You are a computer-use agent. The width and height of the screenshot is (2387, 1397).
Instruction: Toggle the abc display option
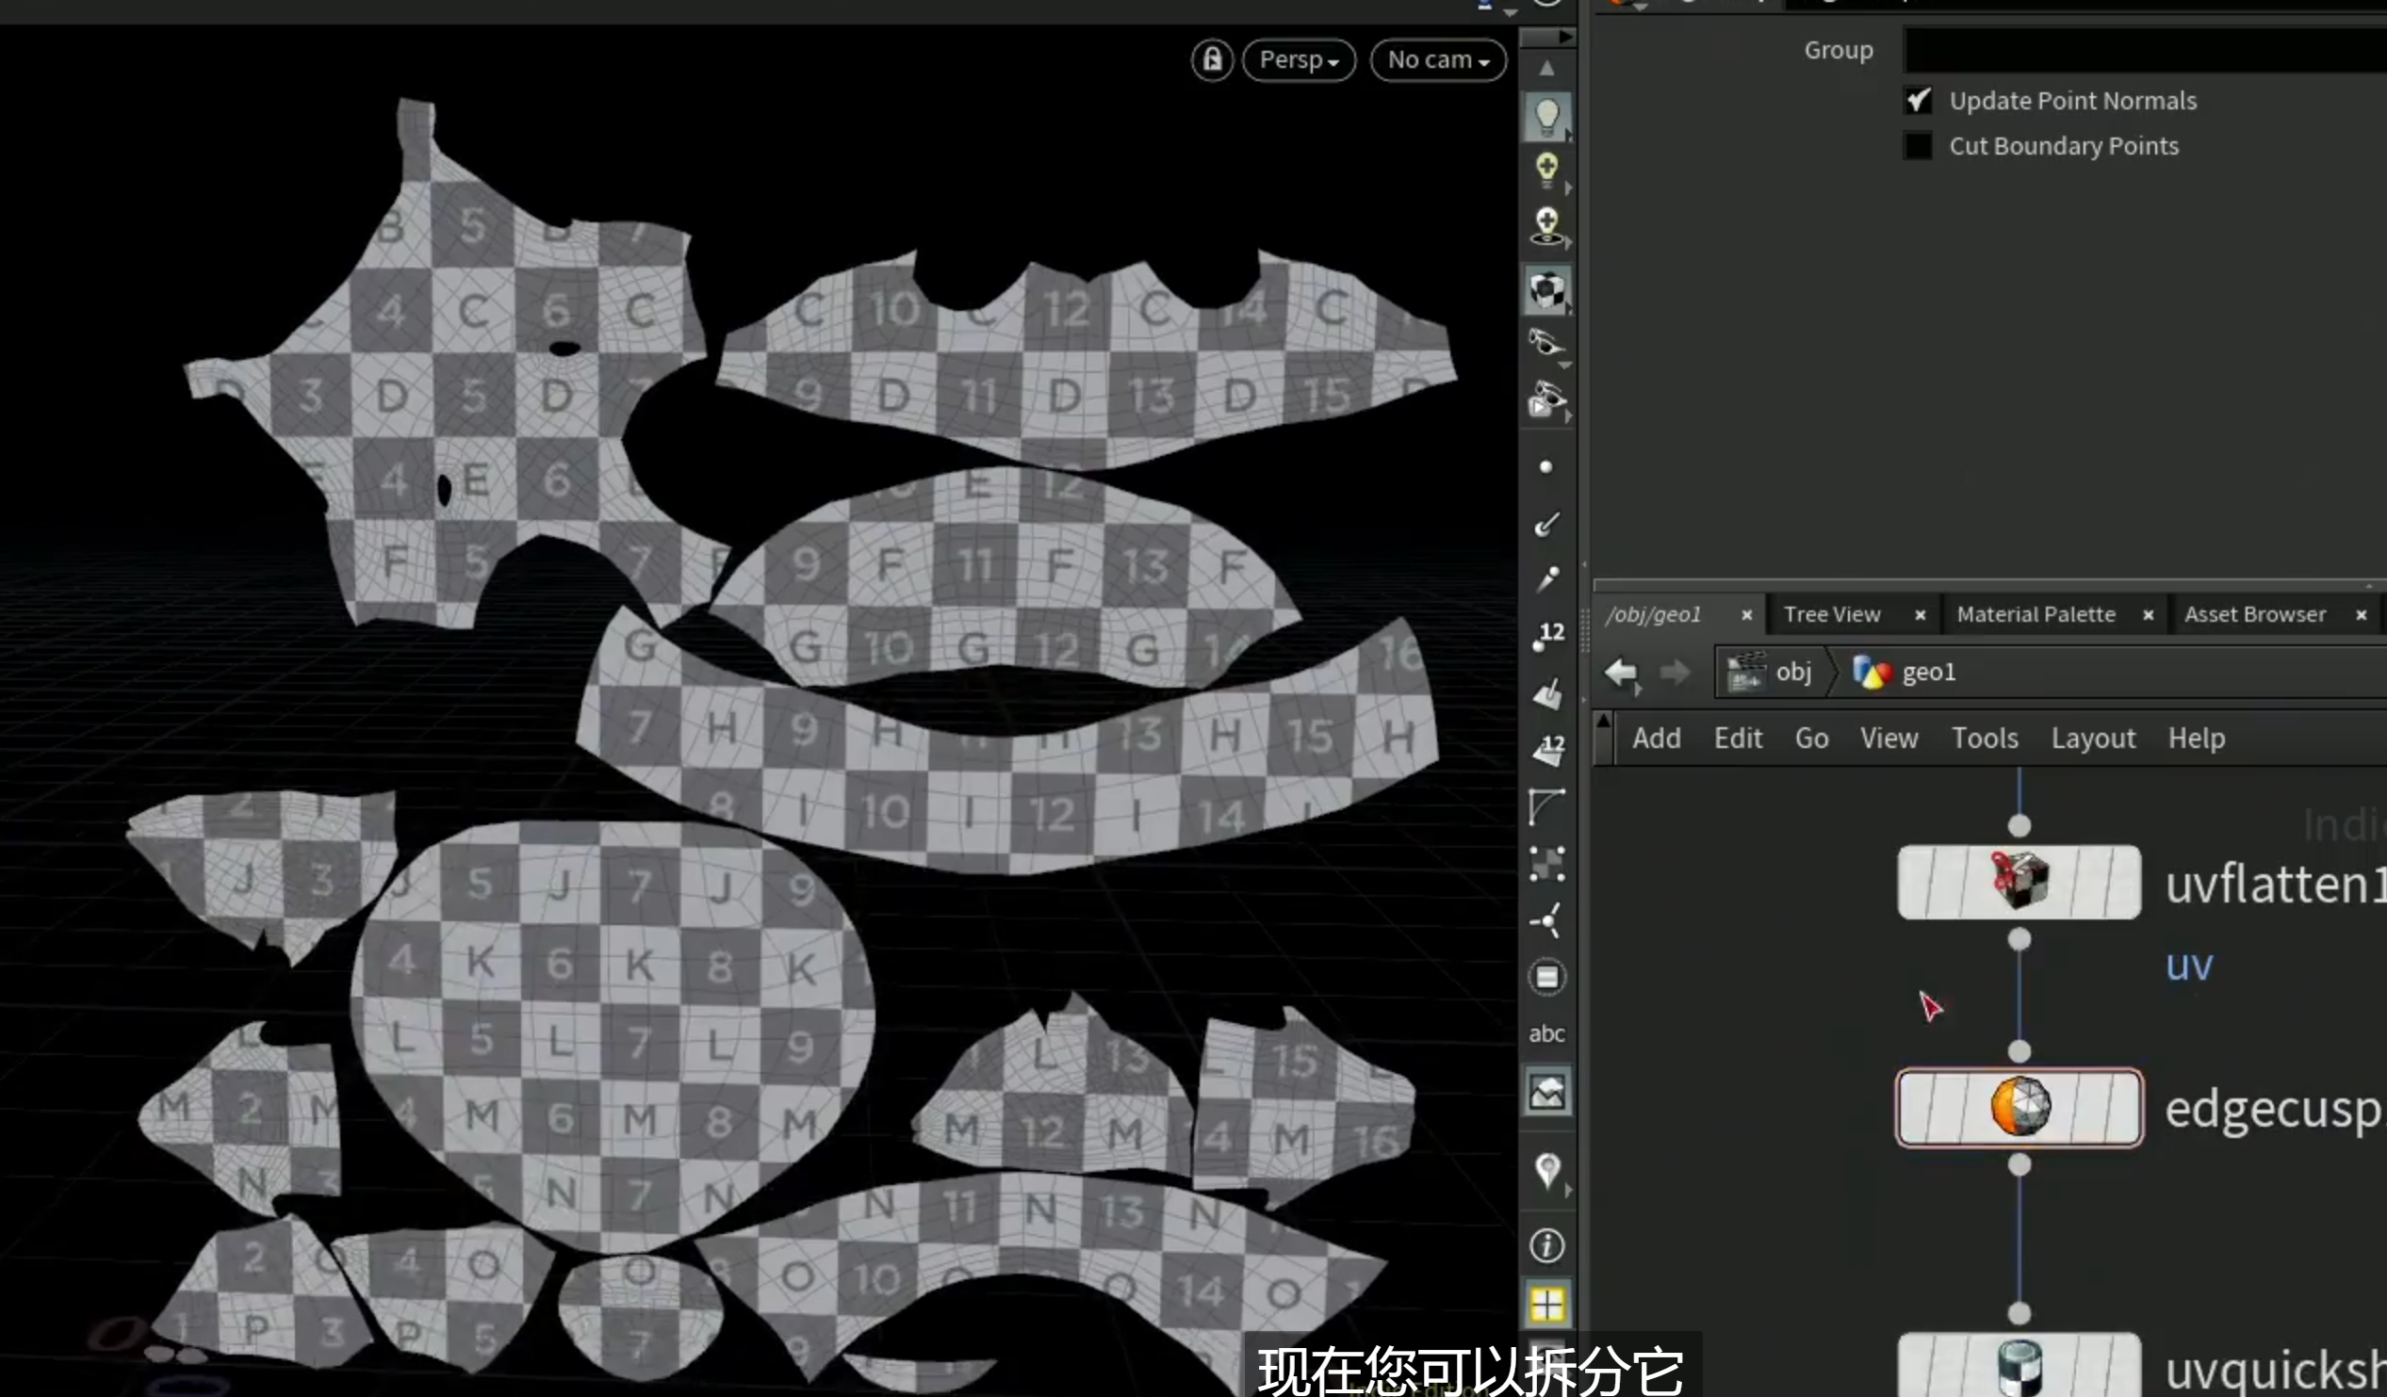coord(1546,1034)
